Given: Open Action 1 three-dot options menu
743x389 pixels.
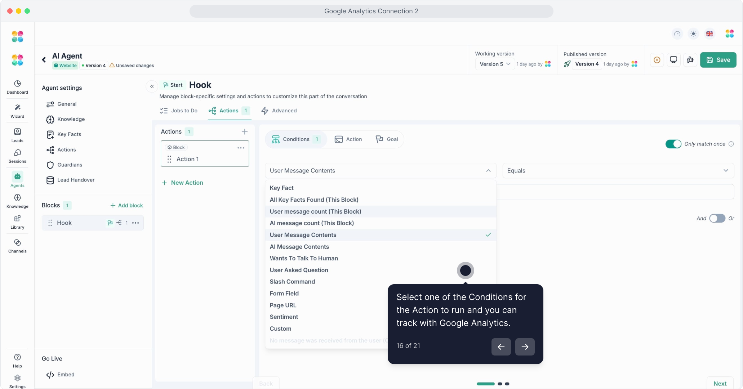Looking at the screenshot, I should tap(241, 148).
